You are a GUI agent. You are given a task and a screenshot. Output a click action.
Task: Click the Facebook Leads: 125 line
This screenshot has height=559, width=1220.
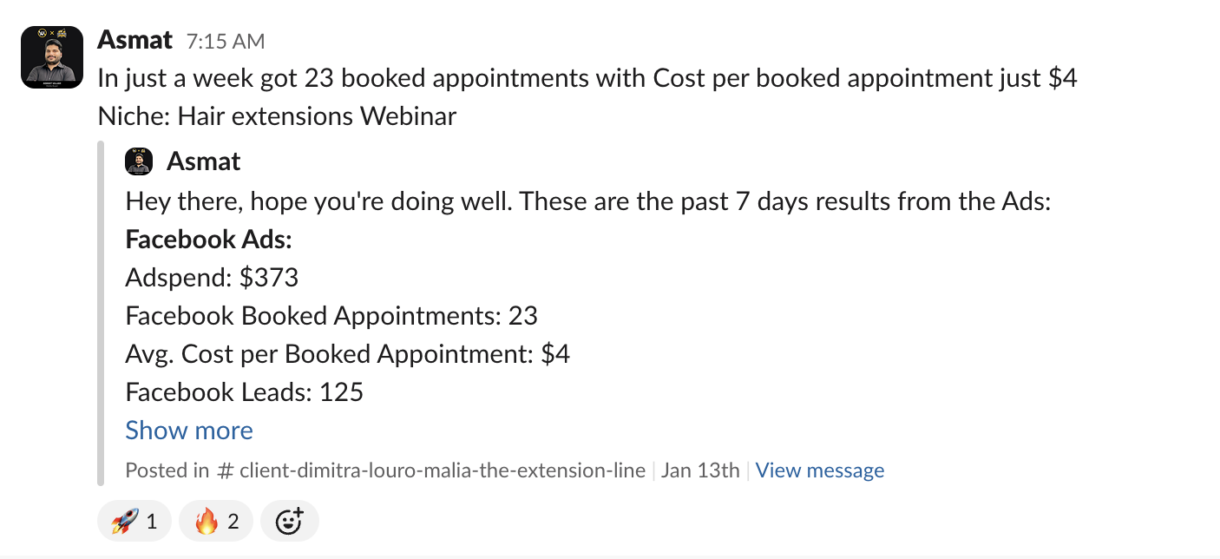245,392
